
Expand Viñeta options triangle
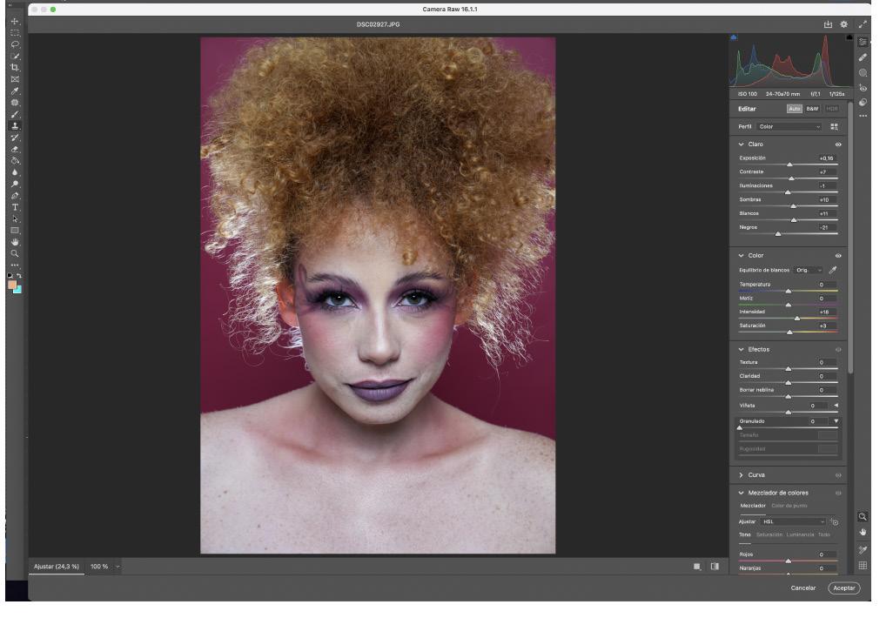tap(836, 406)
